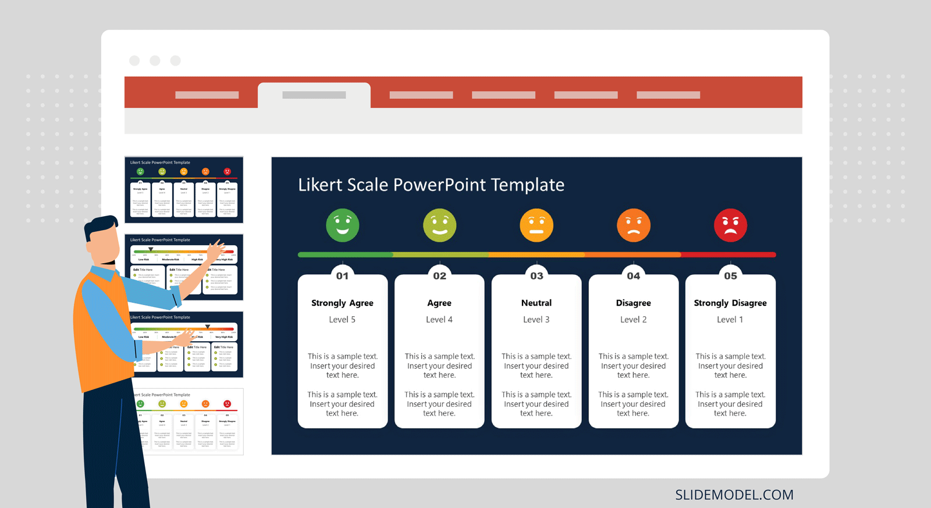Select the Level 3 label
Image resolution: width=931 pixels, height=508 pixels.
536,320
